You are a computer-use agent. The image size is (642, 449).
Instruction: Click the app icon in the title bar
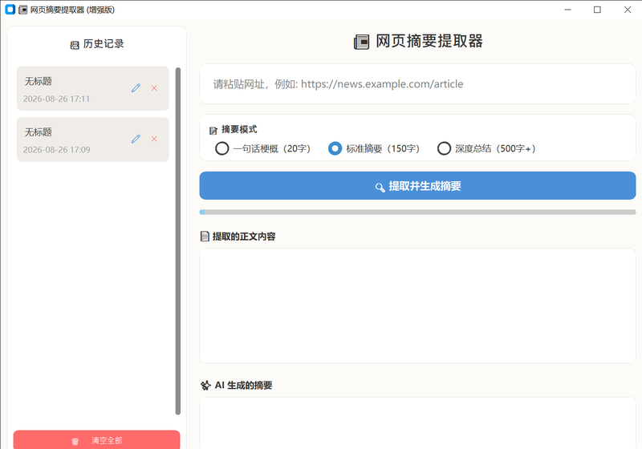[10, 10]
